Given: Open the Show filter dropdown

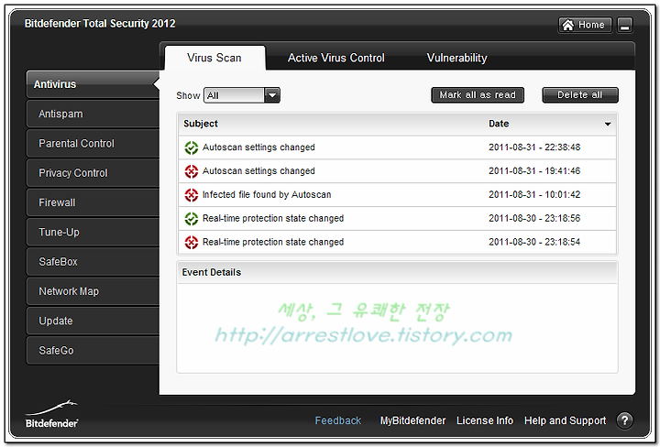Looking at the screenshot, I should tap(242, 95).
